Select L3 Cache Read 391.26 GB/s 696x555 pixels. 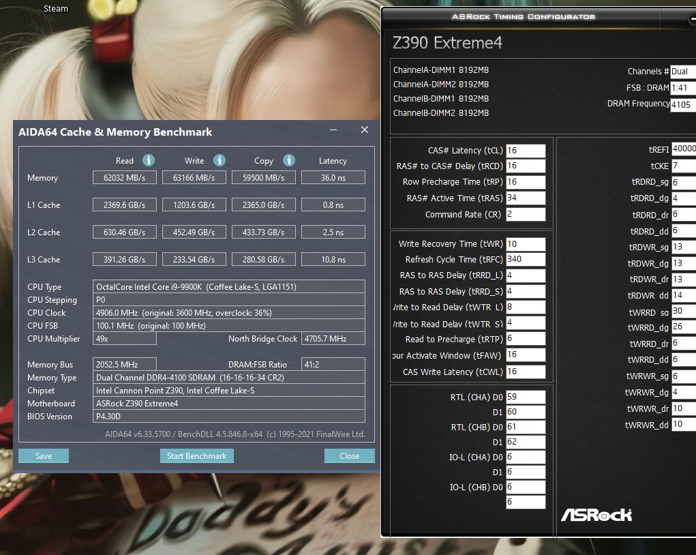coord(125,259)
